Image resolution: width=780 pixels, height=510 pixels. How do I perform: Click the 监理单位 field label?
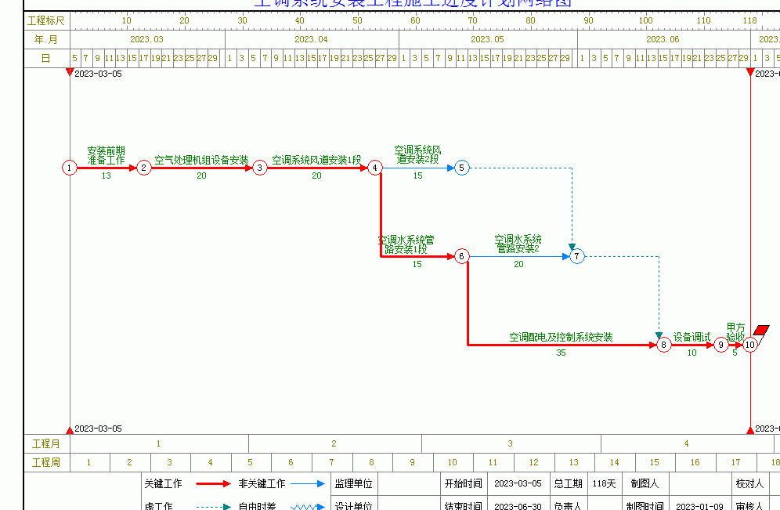pos(354,483)
